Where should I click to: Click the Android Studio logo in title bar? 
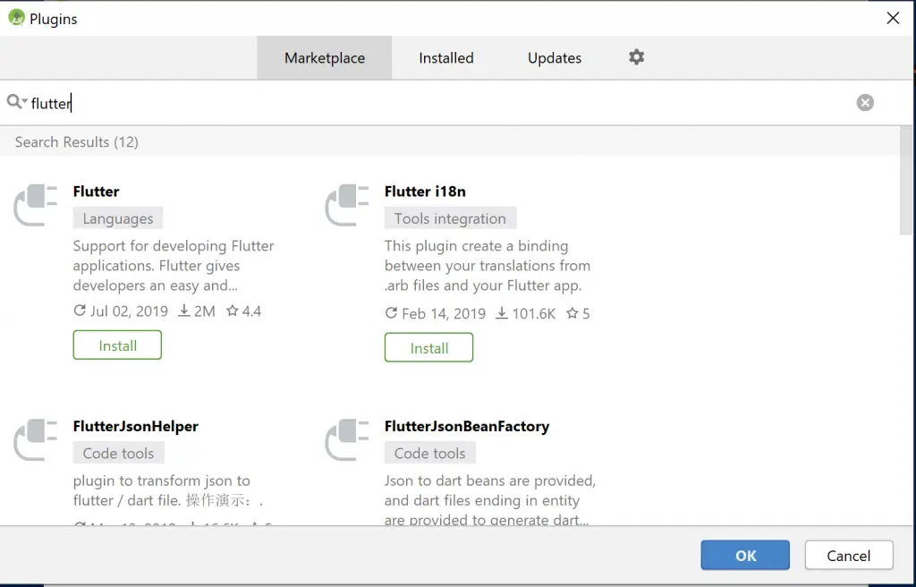[16, 18]
